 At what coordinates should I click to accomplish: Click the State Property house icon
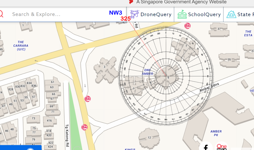[x=231, y=14]
